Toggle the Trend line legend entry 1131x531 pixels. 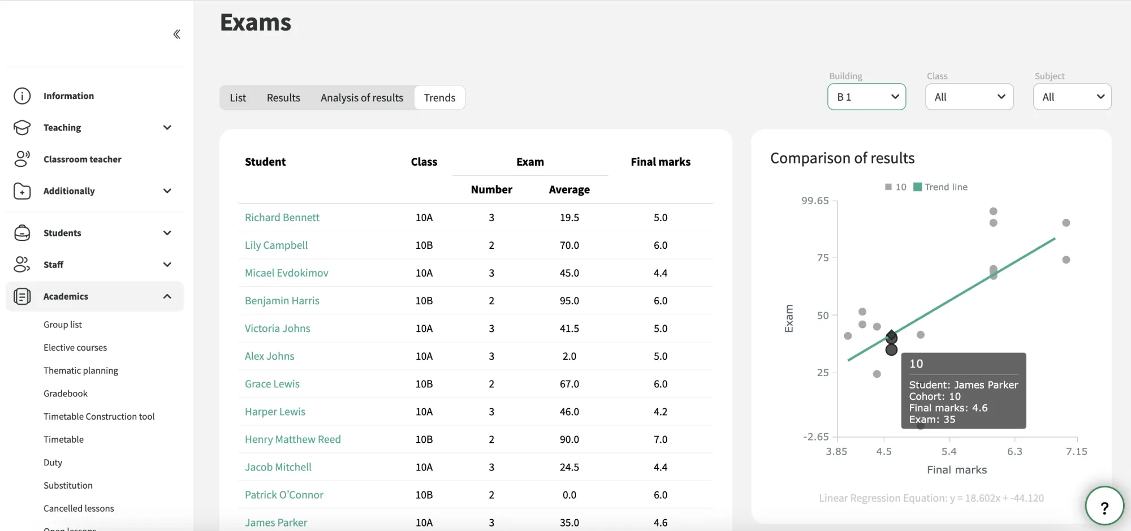point(940,187)
